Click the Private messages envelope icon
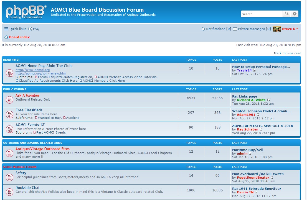Viewport: 307px width, 200px height. coord(235,29)
